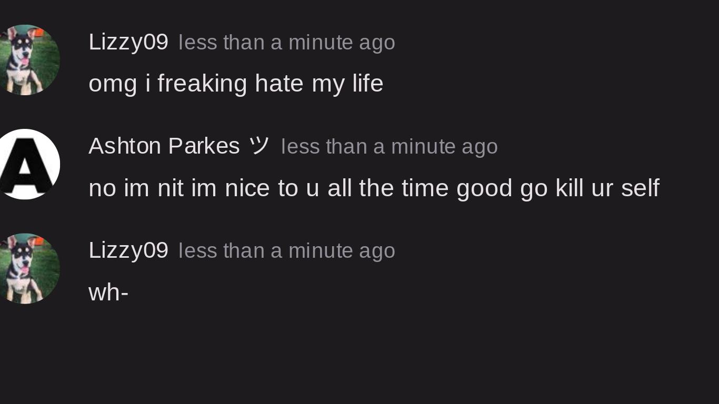Open Ashton Parkes' letter A avatar
The height and width of the screenshot is (404, 719).
coord(26,164)
